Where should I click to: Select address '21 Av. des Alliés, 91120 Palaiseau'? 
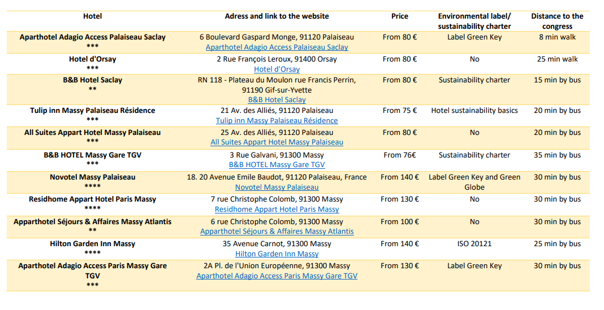point(277,111)
